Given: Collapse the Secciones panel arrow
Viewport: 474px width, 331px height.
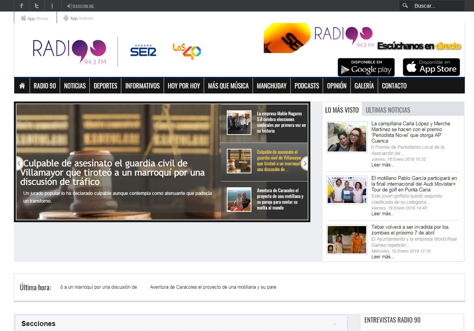Looking at the screenshot, I should (x=334, y=324).
